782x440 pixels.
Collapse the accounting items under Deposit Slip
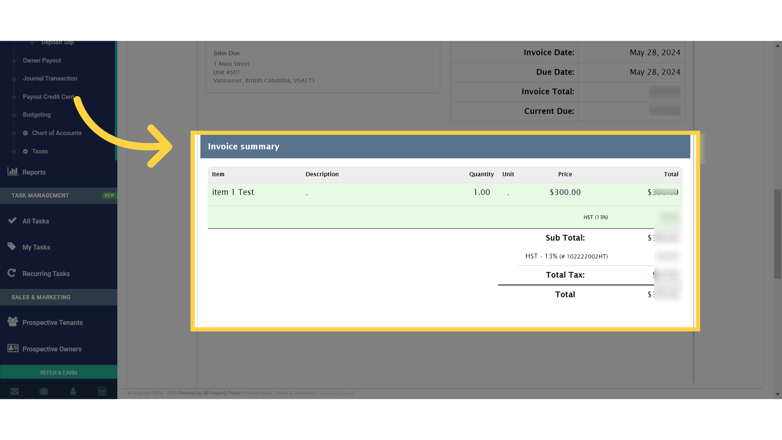click(57, 42)
